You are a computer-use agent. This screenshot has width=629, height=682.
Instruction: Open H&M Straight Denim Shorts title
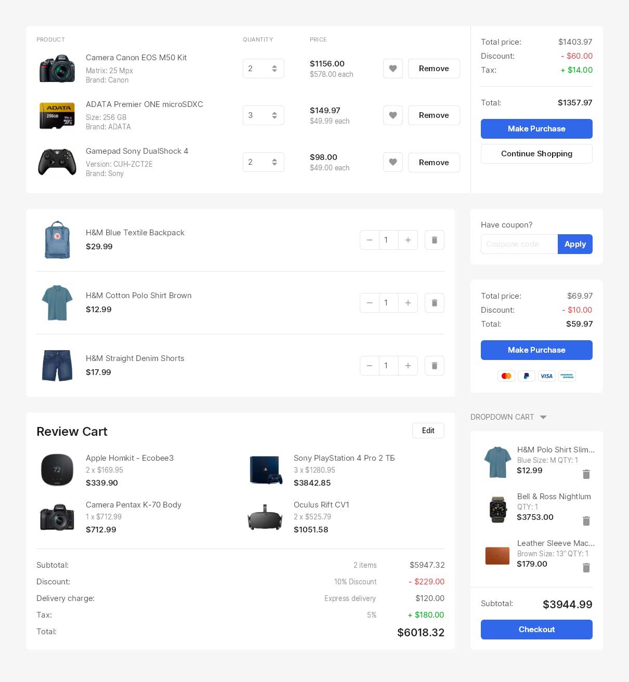click(x=135, y=358)
